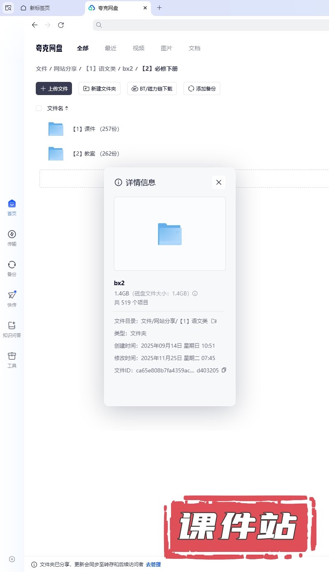Open the 知识问答 sidebar icon

tap(12, 326)
